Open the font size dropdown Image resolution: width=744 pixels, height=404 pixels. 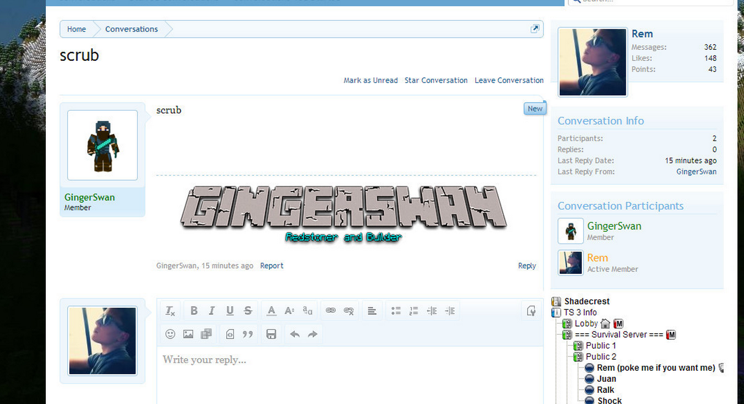pyautogui.click(x=289, y=311)
